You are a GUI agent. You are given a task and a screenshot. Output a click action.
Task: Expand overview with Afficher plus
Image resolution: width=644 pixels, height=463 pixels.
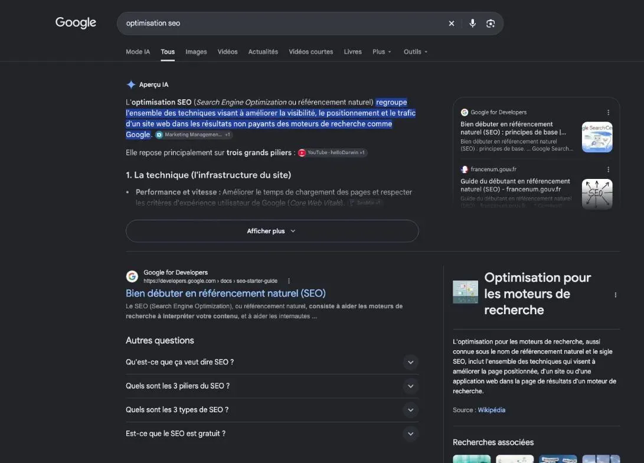(272, 231)
